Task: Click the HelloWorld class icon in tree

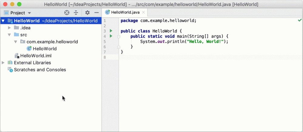Action: coord(29,48)
